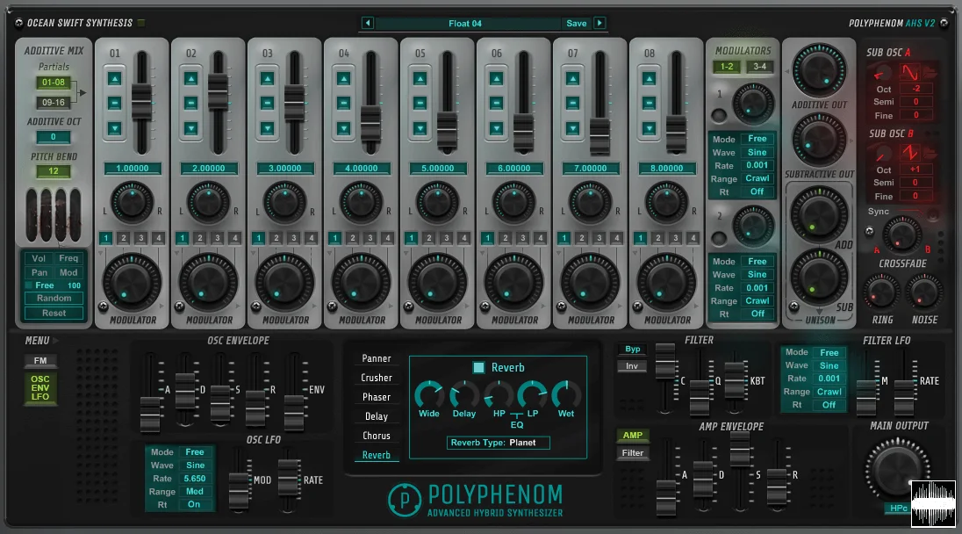Open the Float 04 preset menu
The height and width of the screenshot is (534, 962).
pyautogui.click(x=465, y=24)
